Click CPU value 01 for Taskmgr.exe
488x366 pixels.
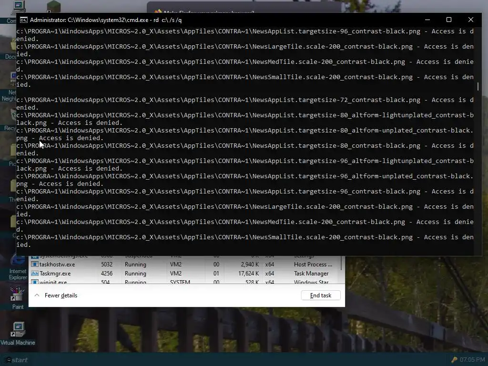tap(216, 273)
